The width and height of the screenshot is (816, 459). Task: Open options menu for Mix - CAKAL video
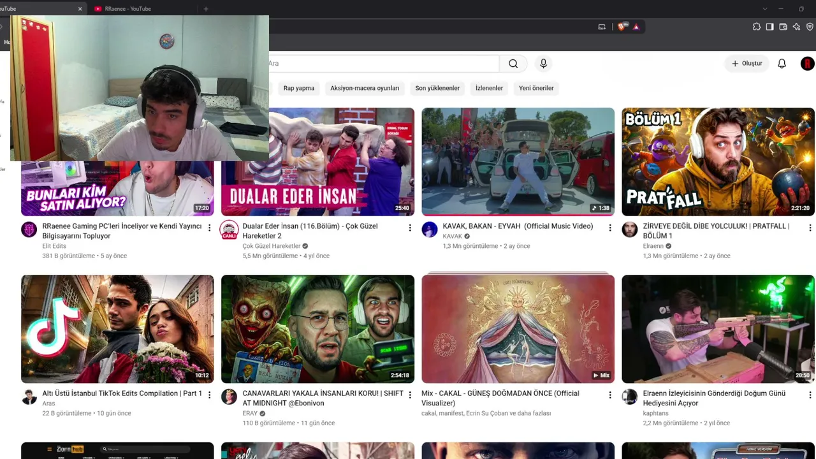point(610,395)
